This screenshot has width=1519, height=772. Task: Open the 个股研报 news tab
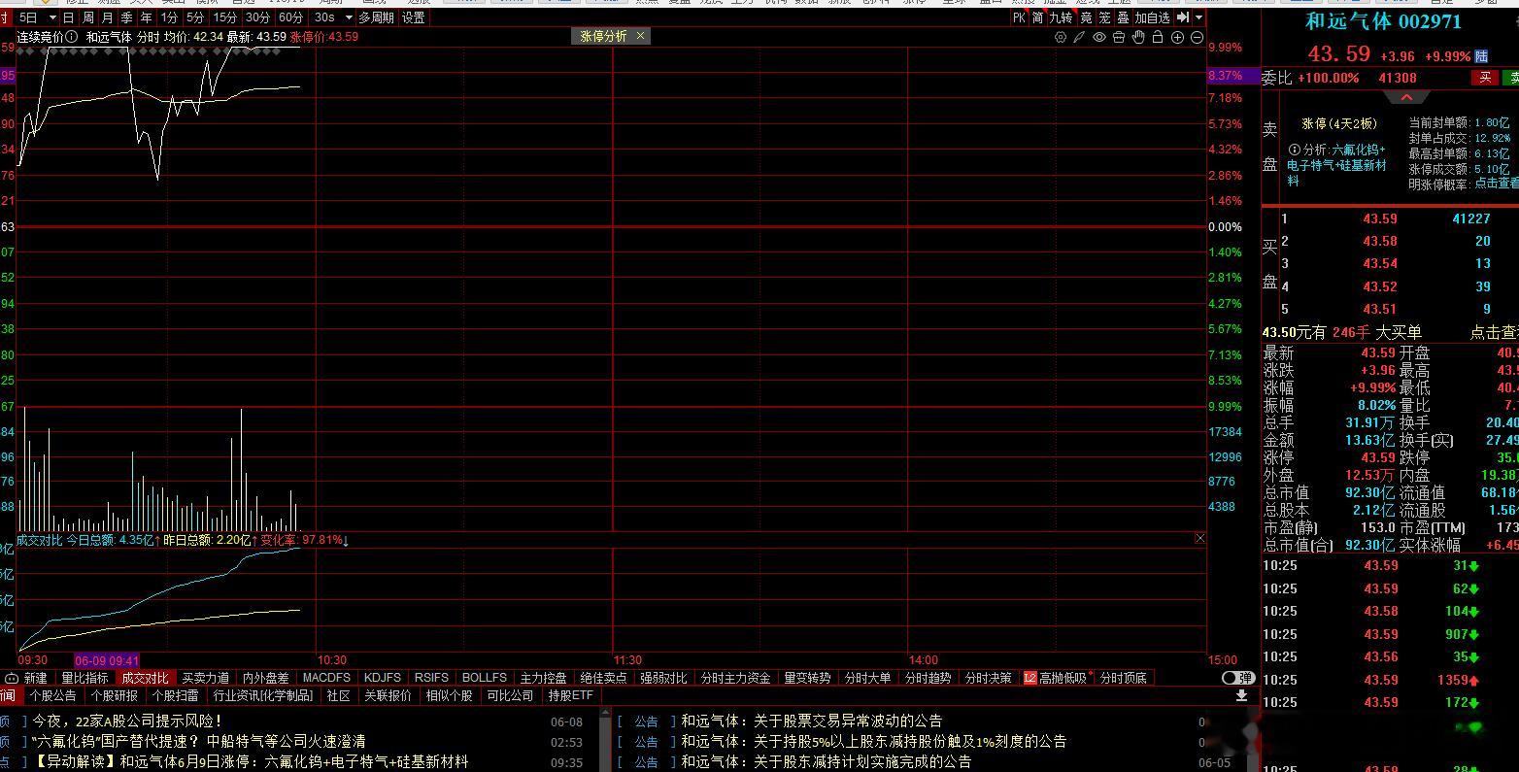coord(115,695)
